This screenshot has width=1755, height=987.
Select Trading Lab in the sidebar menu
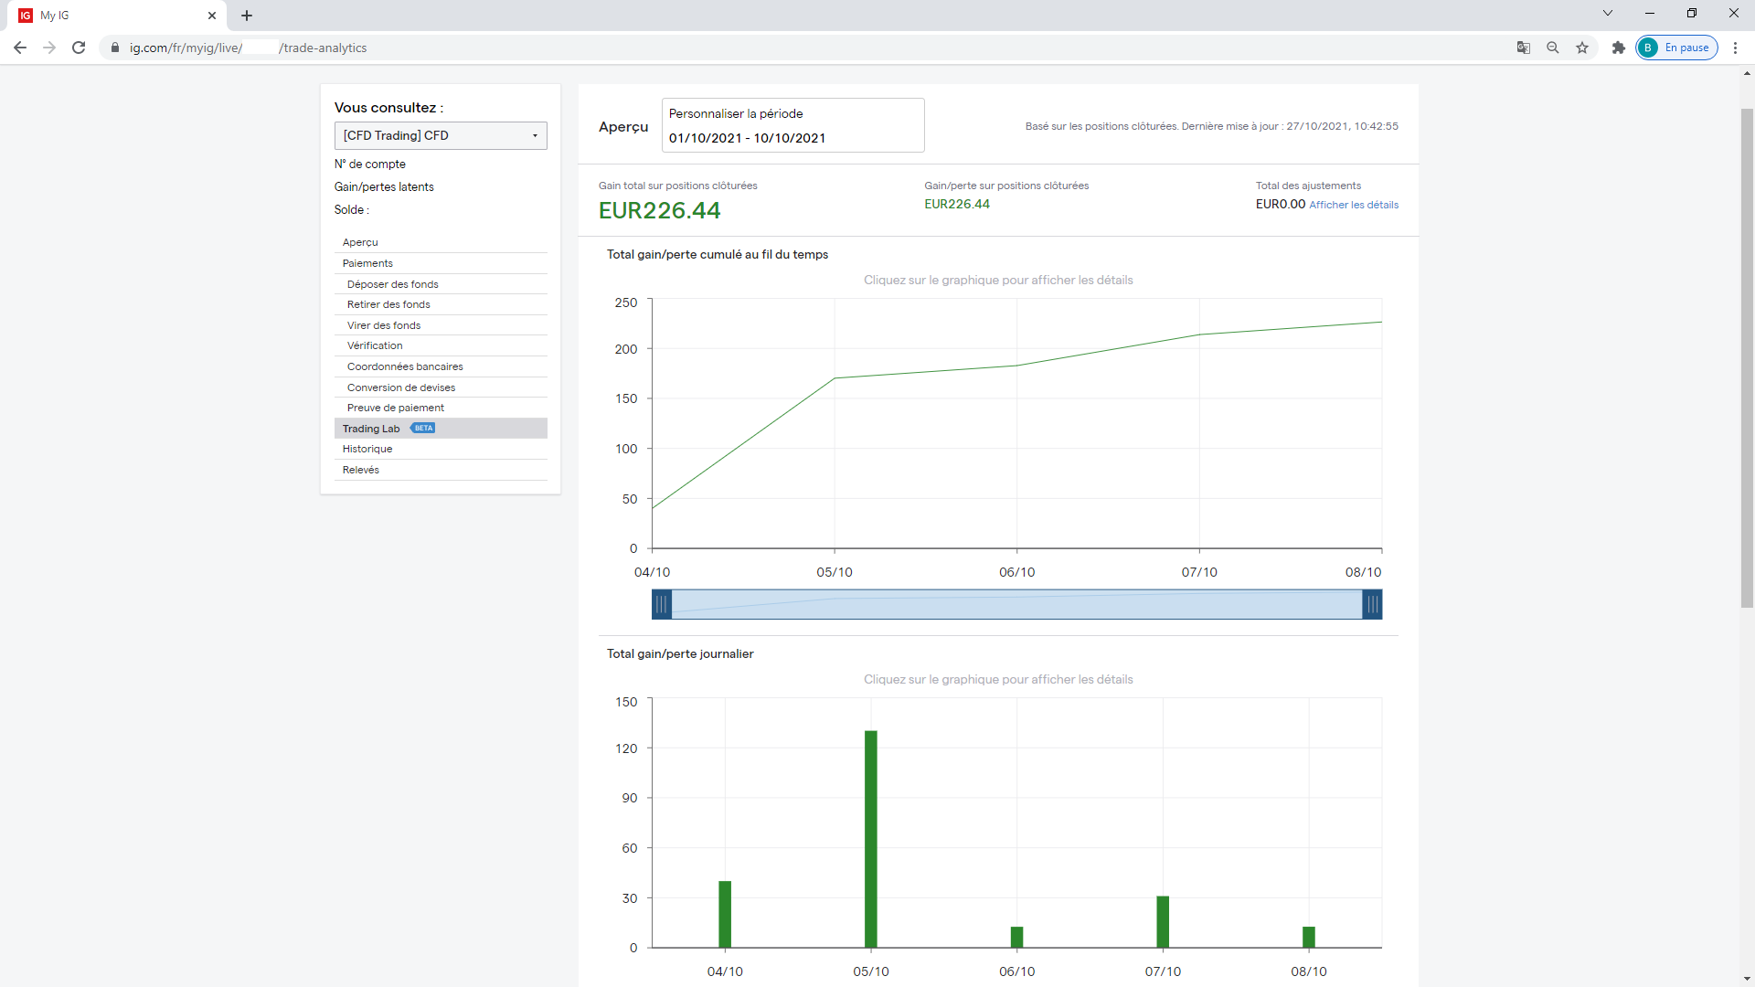coord(371,429)
